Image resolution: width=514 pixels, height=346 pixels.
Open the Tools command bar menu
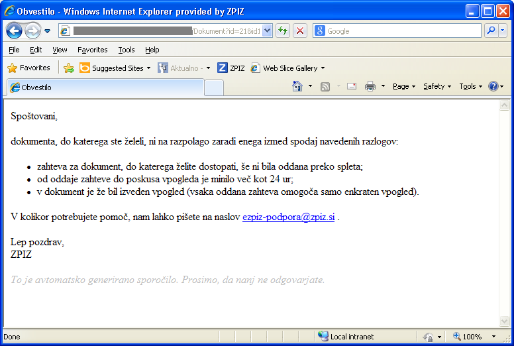click(471, 86)
